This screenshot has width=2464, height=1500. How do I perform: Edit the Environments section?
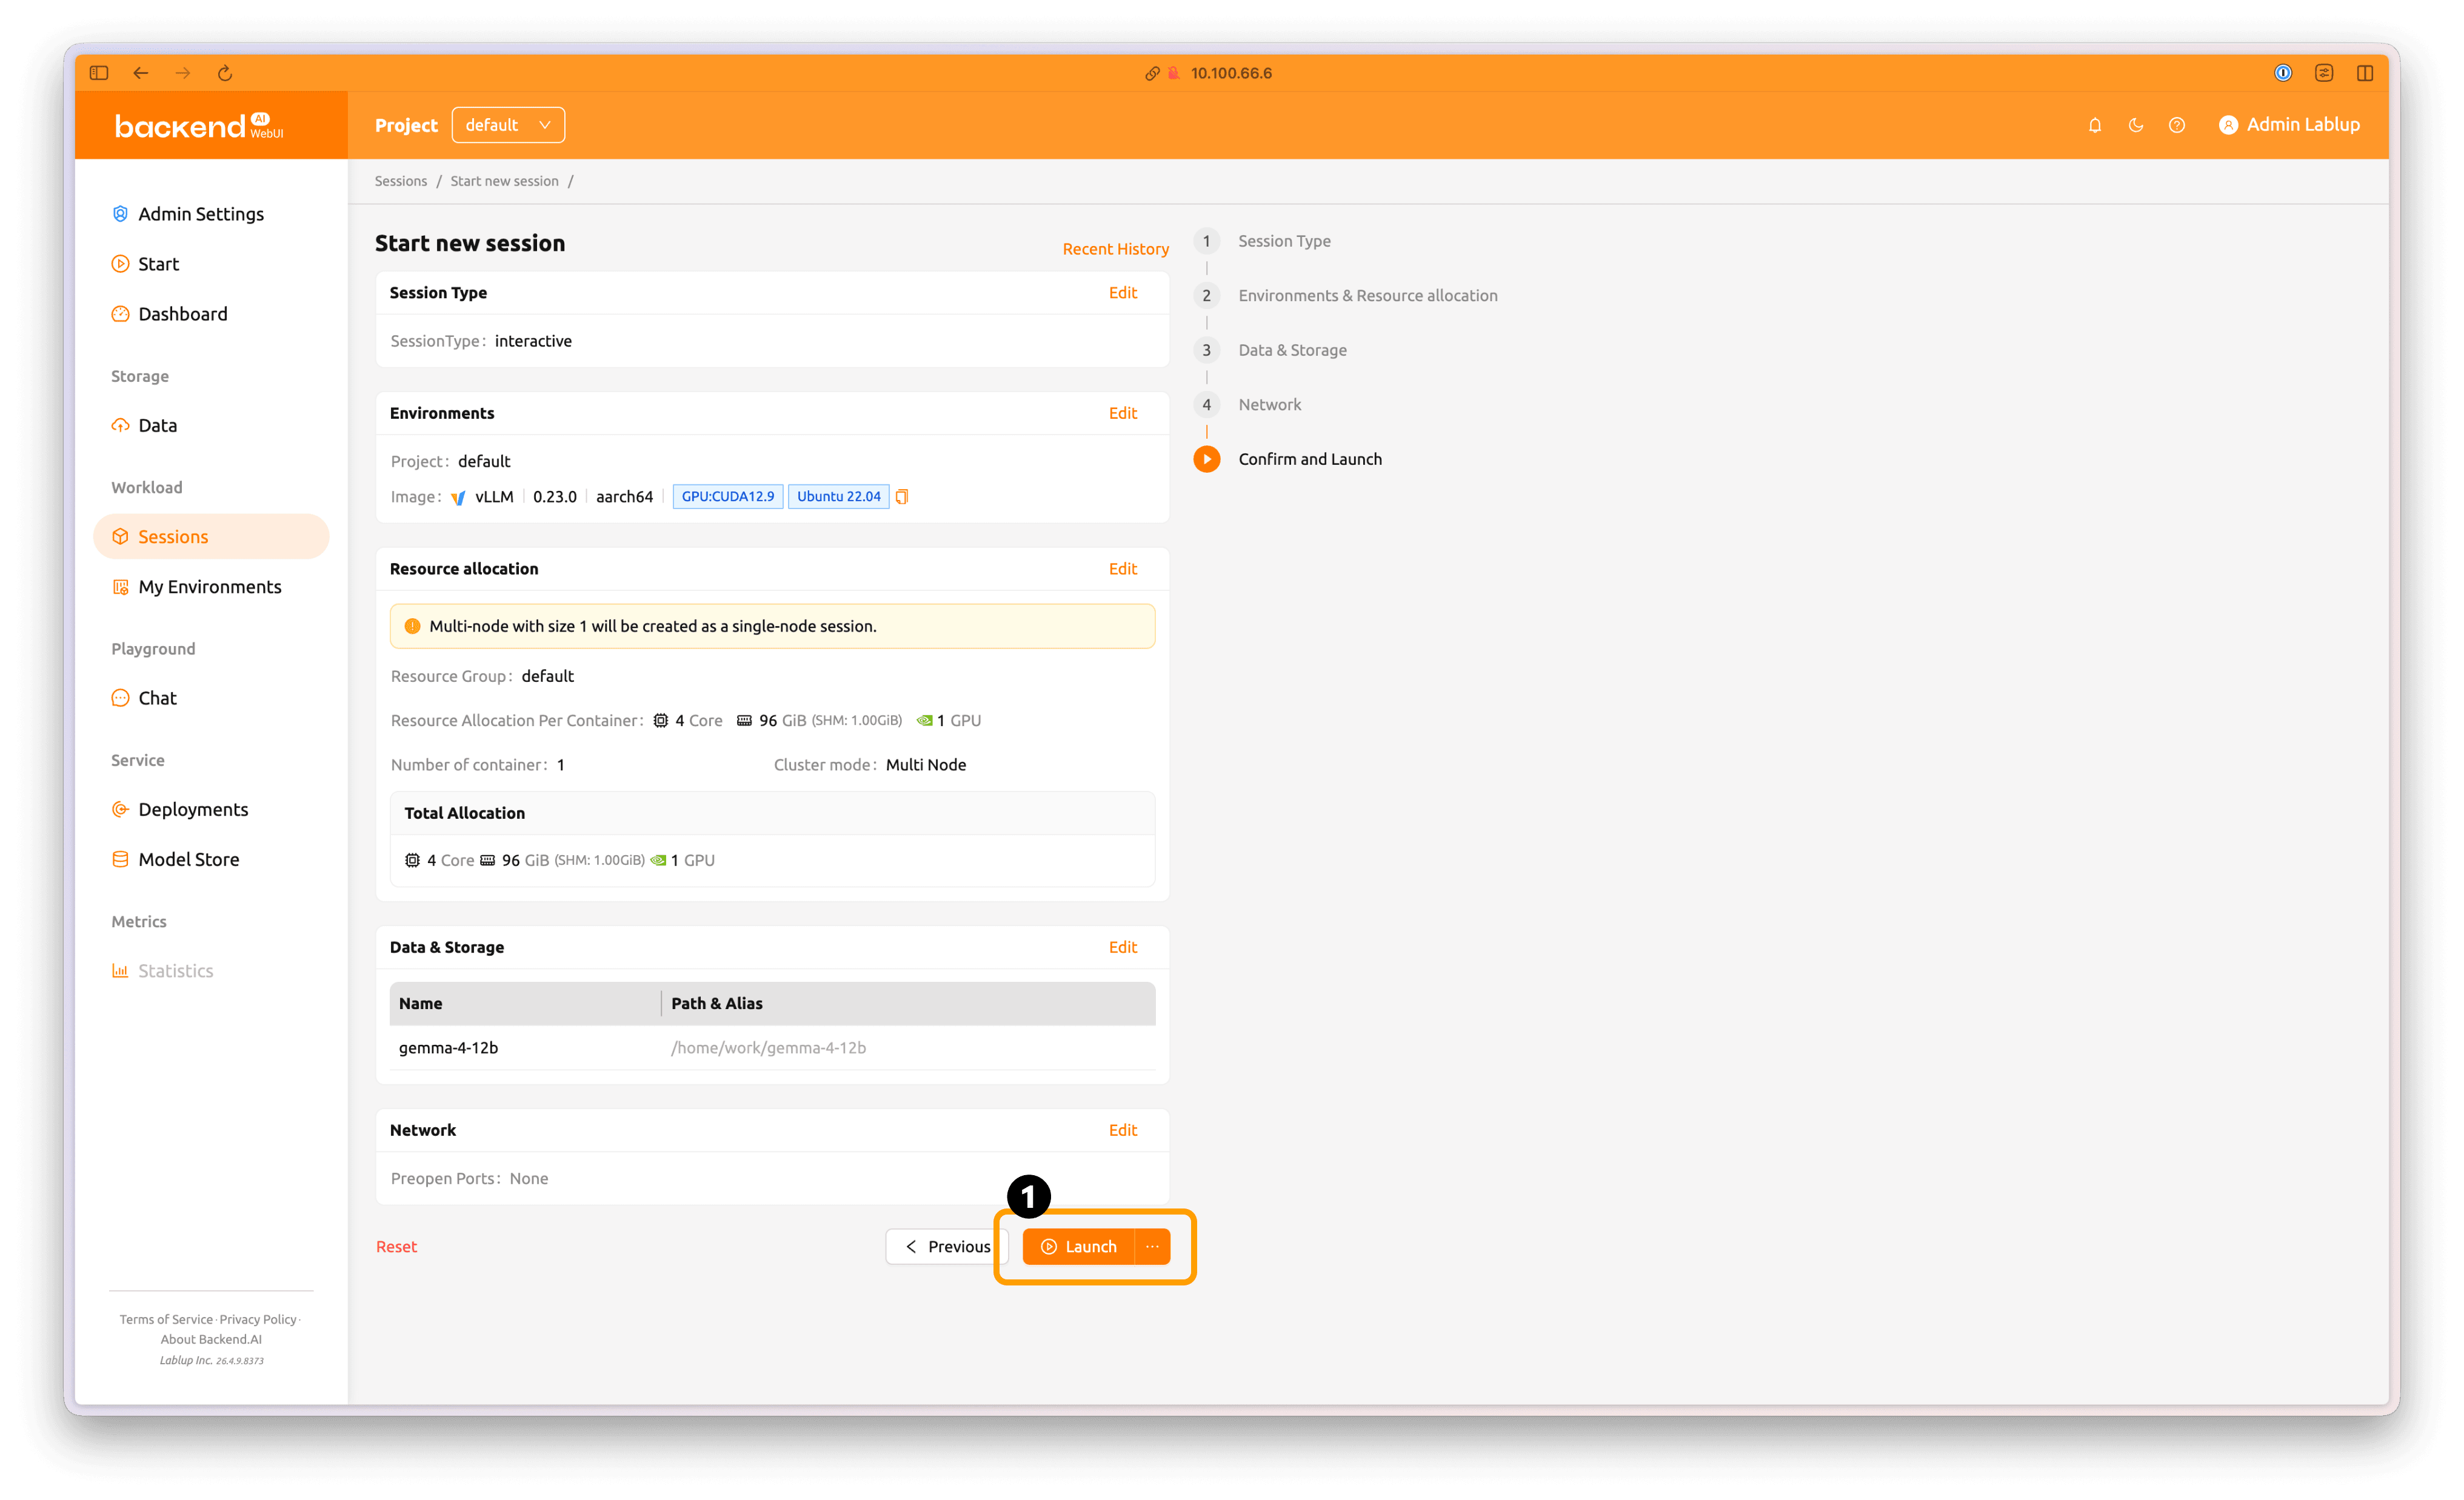[1122, 413]
